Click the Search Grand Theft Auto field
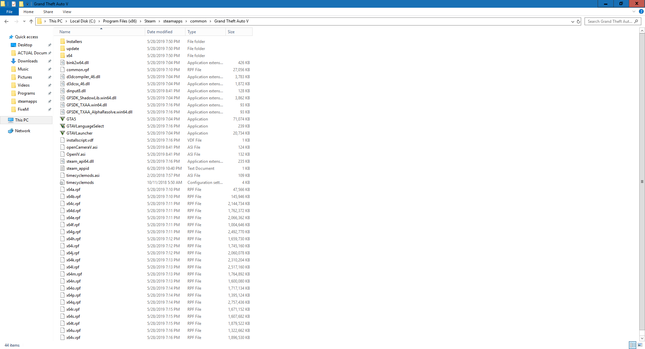The width and height of the screenshot is (645, 349). coord(610,21)
